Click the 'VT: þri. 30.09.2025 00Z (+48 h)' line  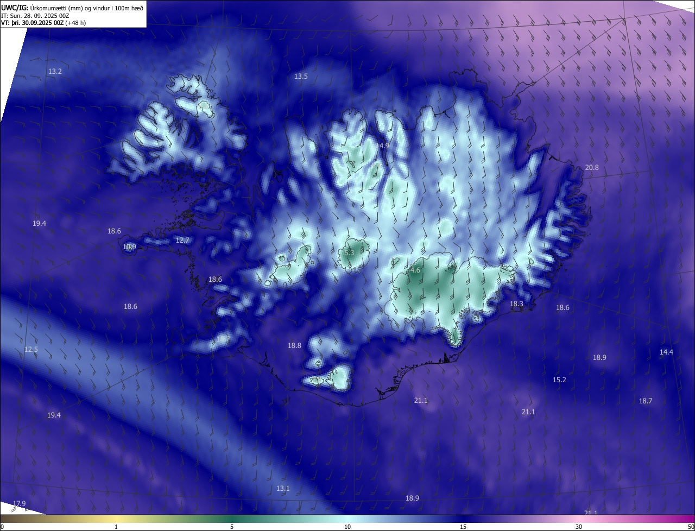click(43, 23)
